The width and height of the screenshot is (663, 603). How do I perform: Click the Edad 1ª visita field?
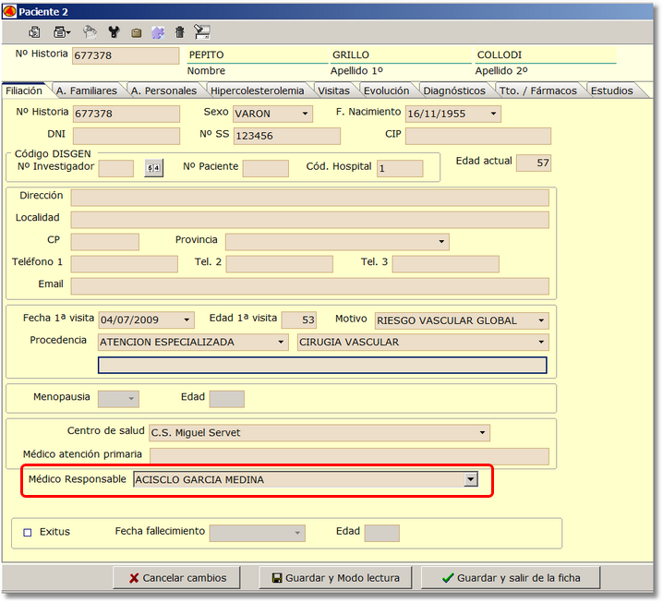tap(299, 320)
